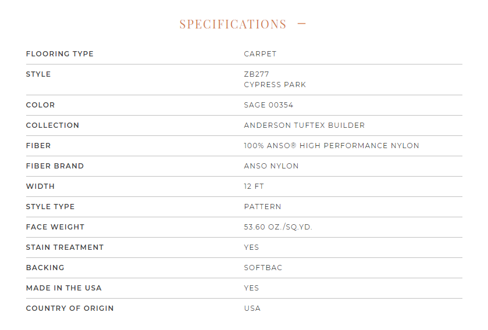Click the 53.60 oz./sq.yd. face weight
Viewport: 488px width, 330px height.
(278, 227)
